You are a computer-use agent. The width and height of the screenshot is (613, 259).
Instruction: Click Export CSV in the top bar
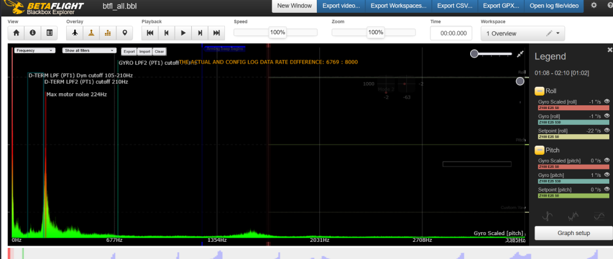pyautogui.click(x=454, y=6)
